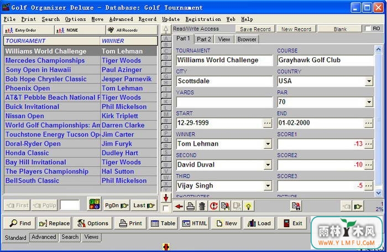
Task: Click the printer icon in record toolbar
Action: pos(191,206)
